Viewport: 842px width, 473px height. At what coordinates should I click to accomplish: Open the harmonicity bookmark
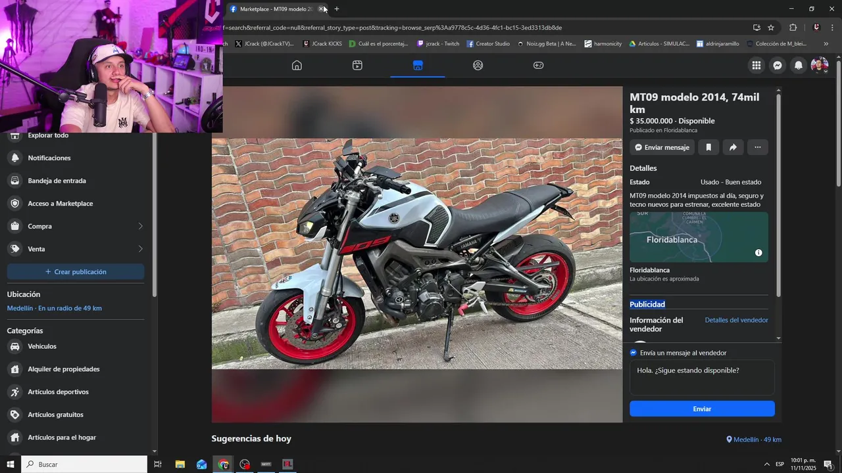pos(603,44)
